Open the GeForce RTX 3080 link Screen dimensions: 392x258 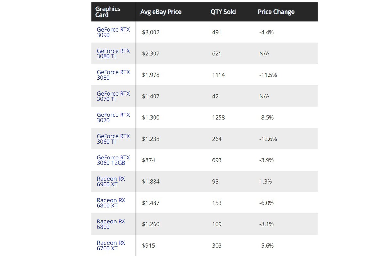click(113, 75)
